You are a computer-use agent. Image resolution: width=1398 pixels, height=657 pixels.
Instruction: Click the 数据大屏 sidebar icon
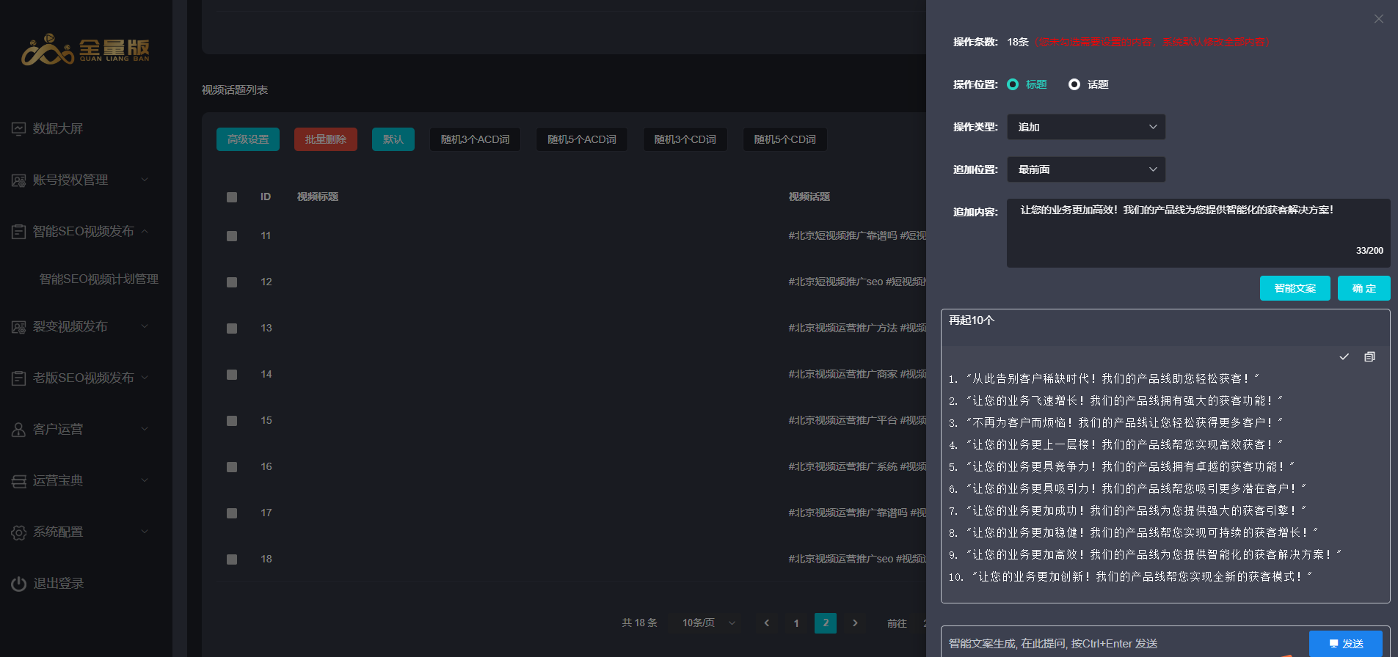coord(18,129)
